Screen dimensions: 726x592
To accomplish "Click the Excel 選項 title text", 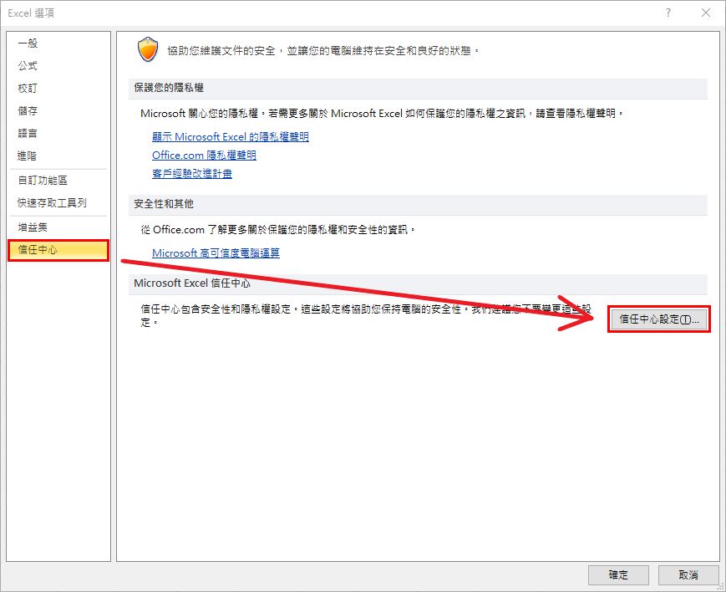I will pyautogui.click(x=31, y=13).
